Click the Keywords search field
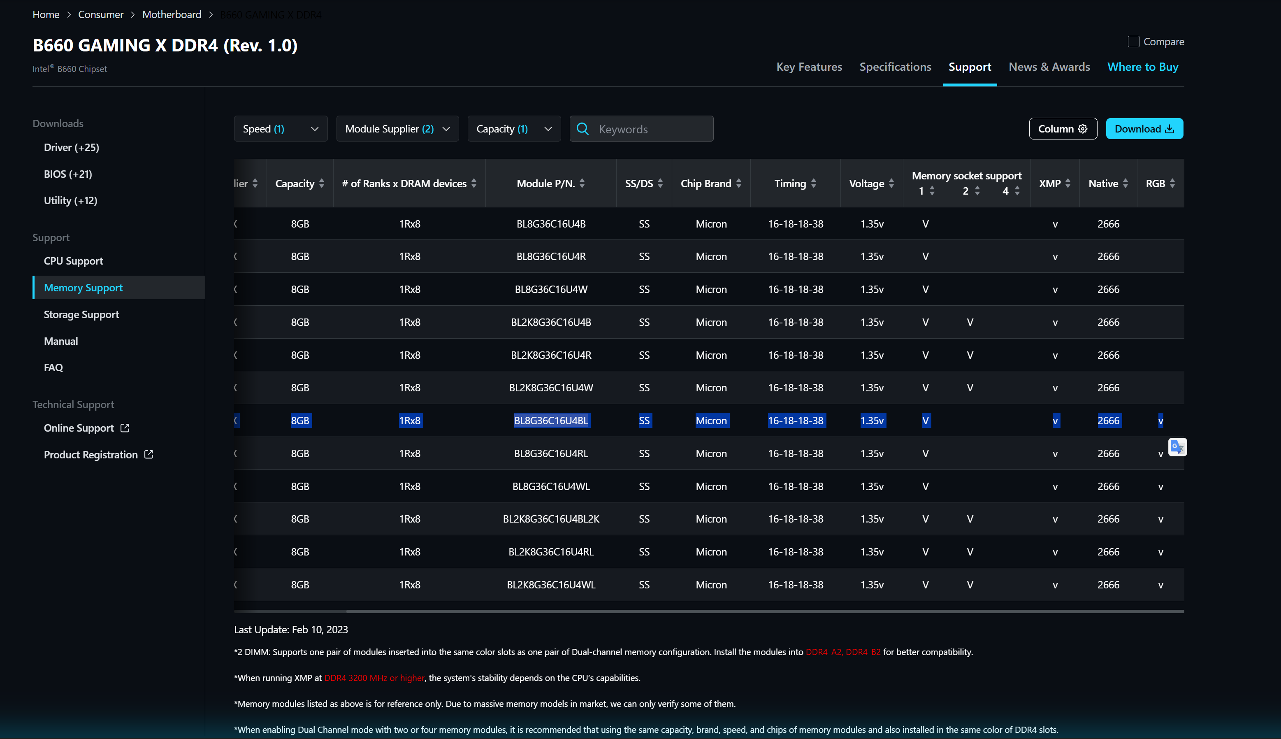Screen dimensions: 1281x739 click(641, 129)
